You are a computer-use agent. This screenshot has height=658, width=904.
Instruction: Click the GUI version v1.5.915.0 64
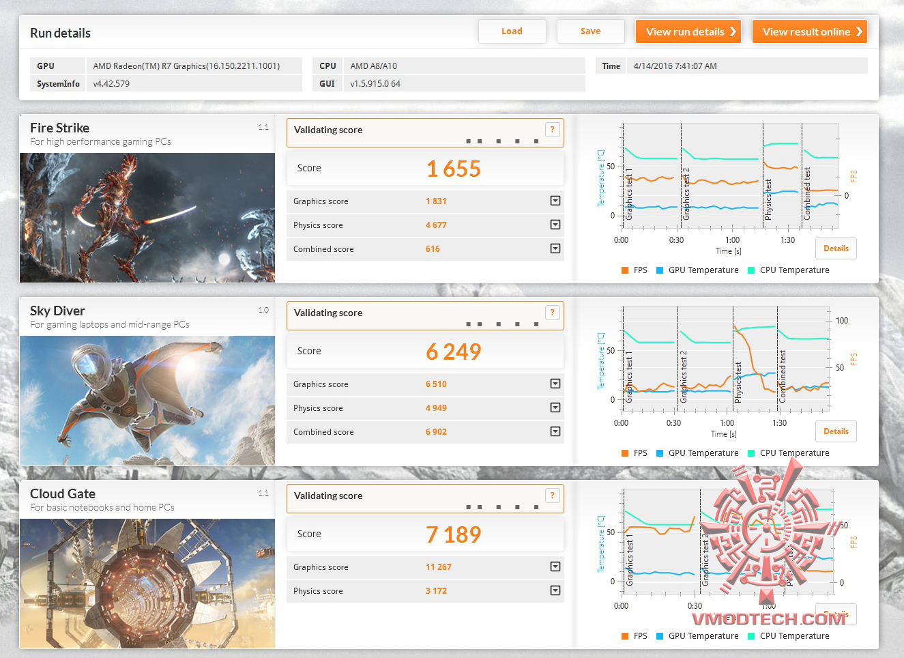pos(464,83)
